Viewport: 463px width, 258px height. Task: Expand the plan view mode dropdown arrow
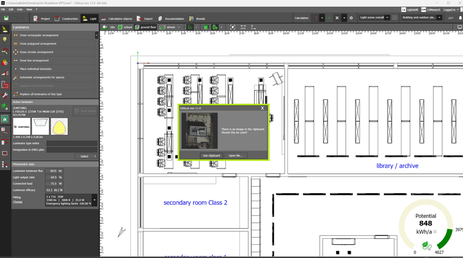[196, 27]
